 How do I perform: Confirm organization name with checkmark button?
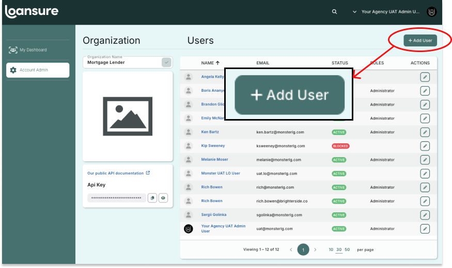166,62
